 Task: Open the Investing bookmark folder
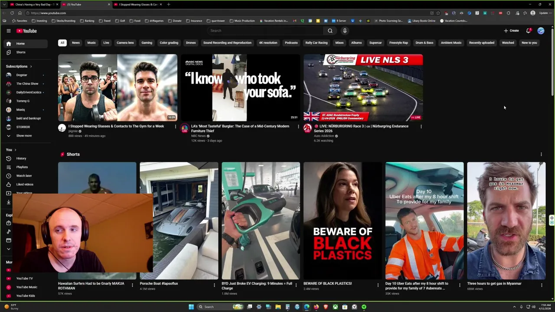[39, 21]
